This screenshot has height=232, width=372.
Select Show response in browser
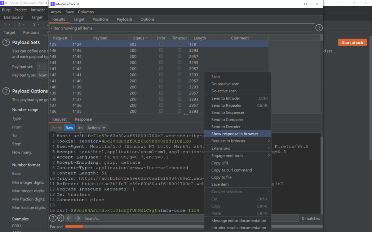238,134
